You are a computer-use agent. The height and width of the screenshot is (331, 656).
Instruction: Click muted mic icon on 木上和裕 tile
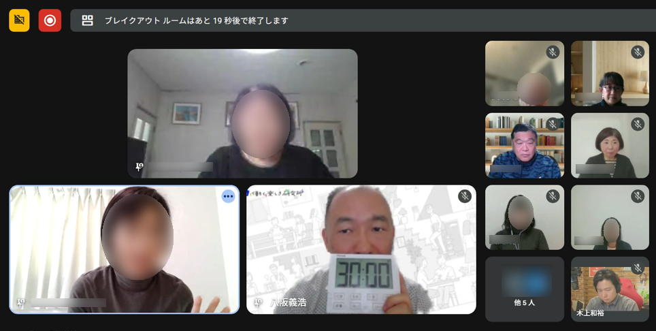638,268
